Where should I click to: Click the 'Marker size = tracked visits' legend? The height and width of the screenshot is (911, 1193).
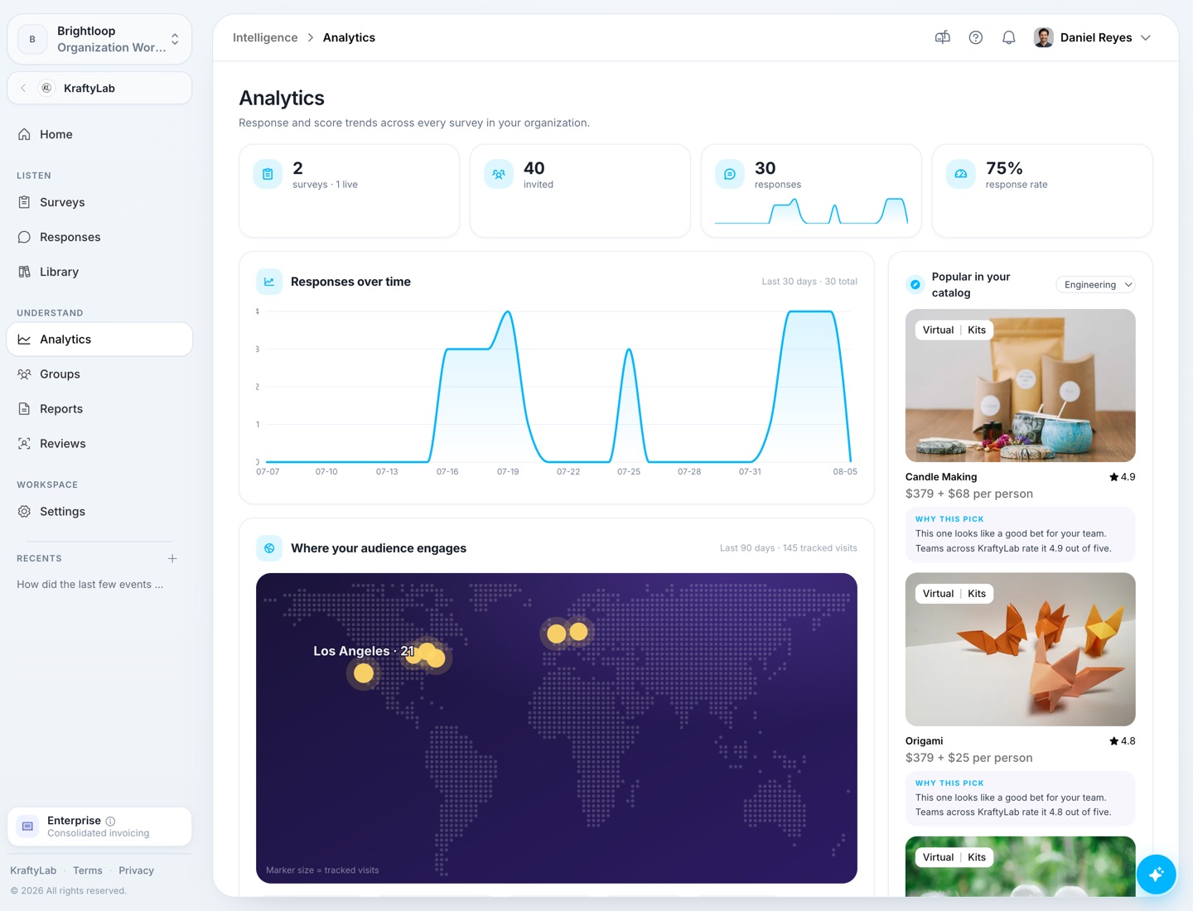pos(322,870)
